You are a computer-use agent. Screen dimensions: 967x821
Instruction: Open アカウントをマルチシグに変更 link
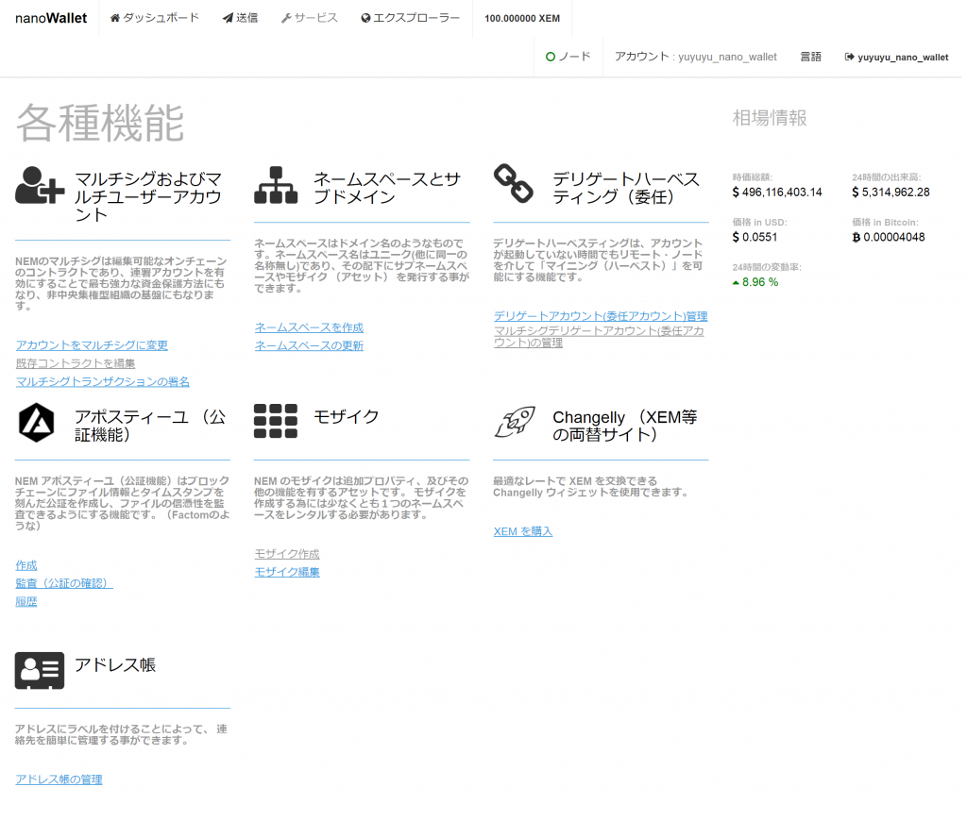[x=92, y=345]
